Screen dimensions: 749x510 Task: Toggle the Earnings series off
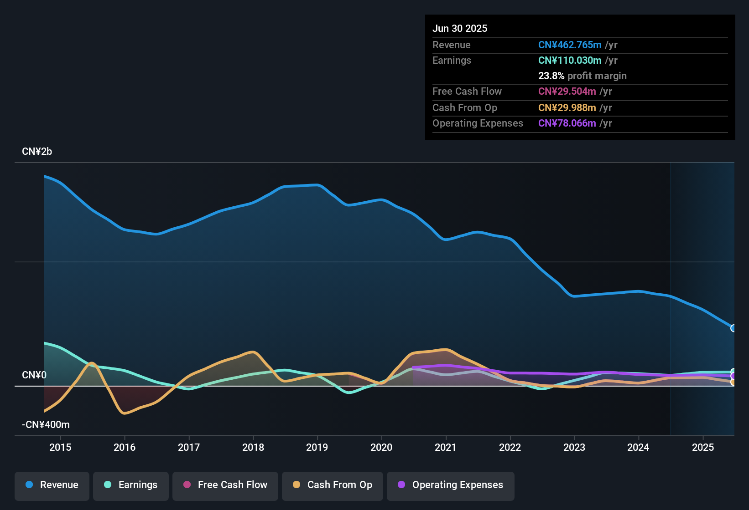[130, 485]
